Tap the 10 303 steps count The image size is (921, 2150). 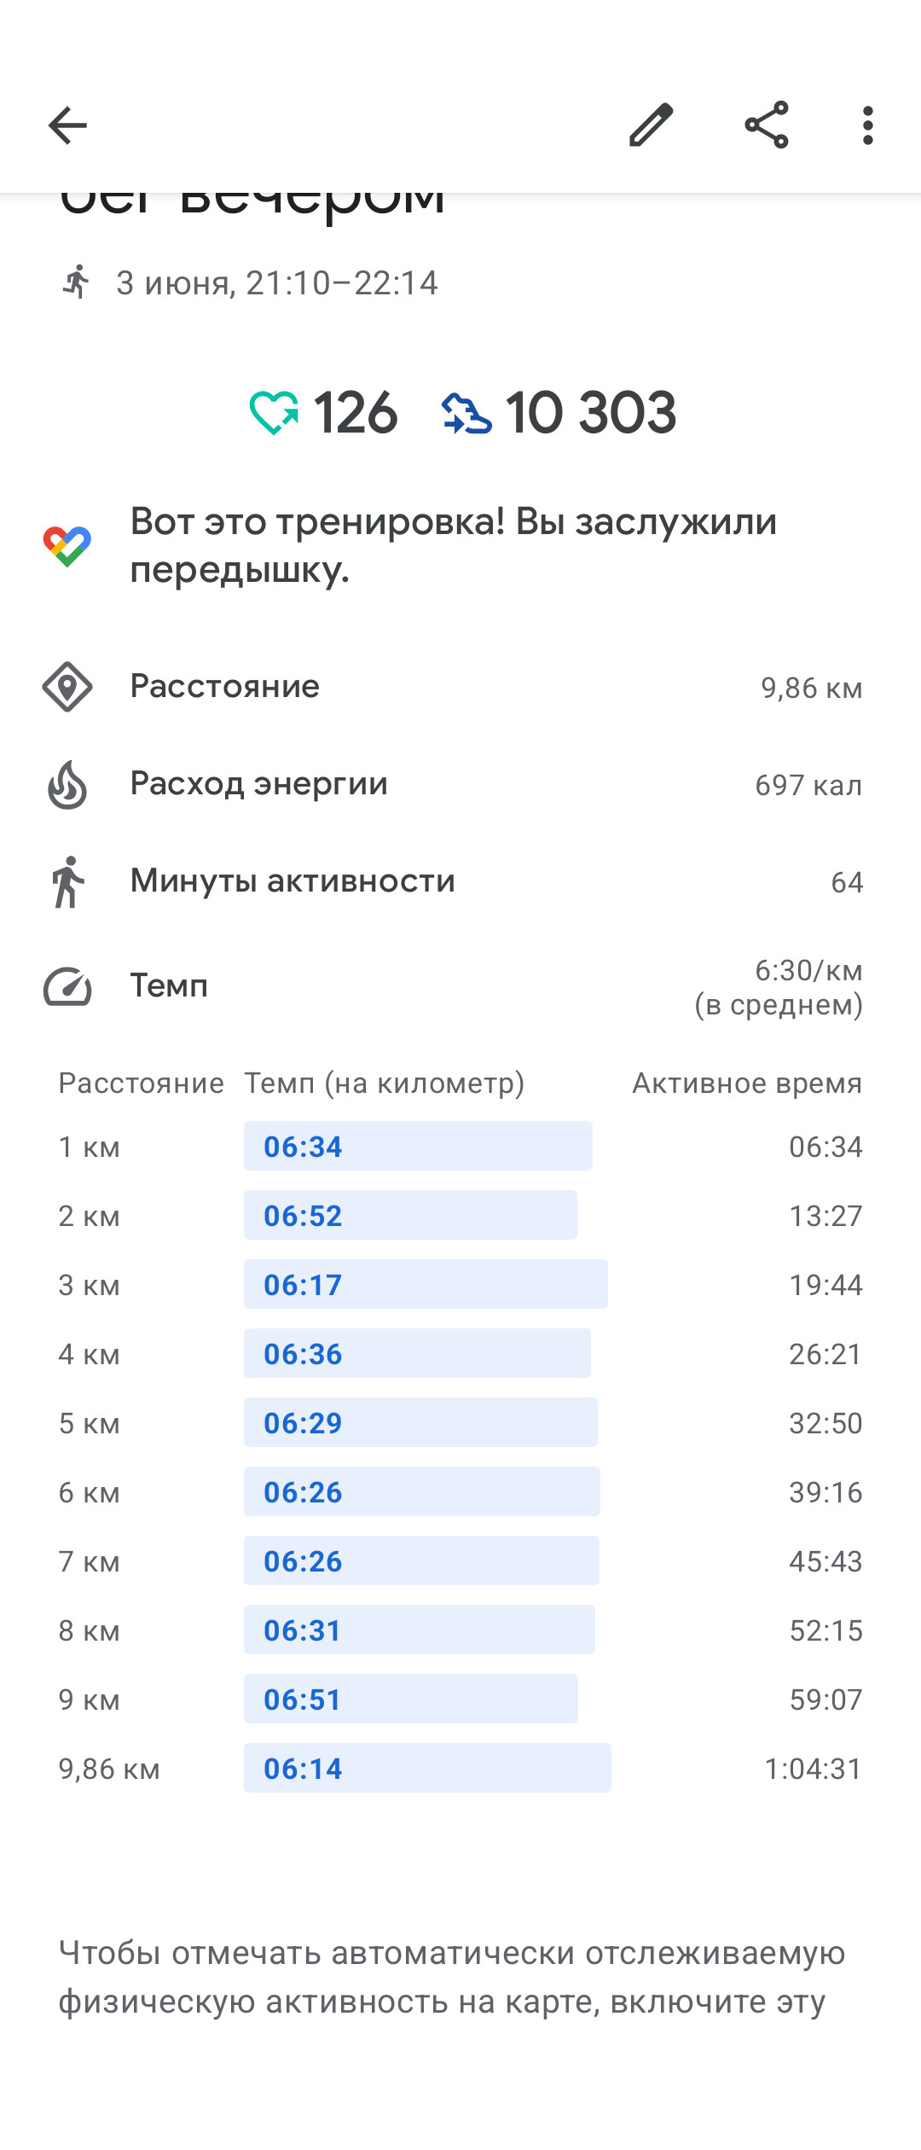pos(591,413)
